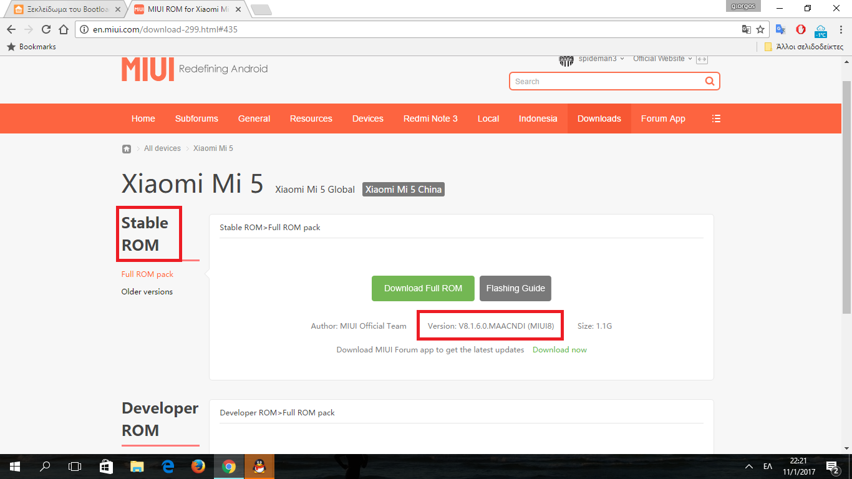Translate this page from the address bar
This screenshot has height=479, width=852.
click(x=746, y=29)
